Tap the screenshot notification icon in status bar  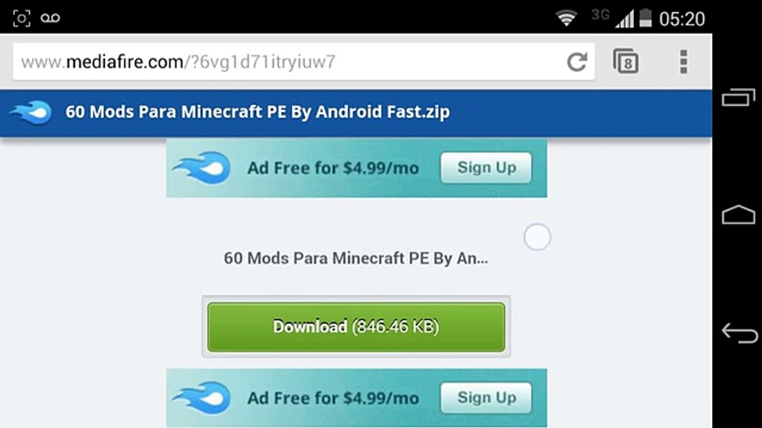(x=21, y=18)
